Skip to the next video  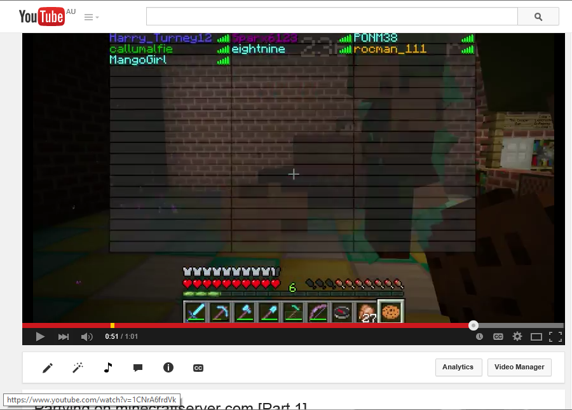[x=64, y=337]
